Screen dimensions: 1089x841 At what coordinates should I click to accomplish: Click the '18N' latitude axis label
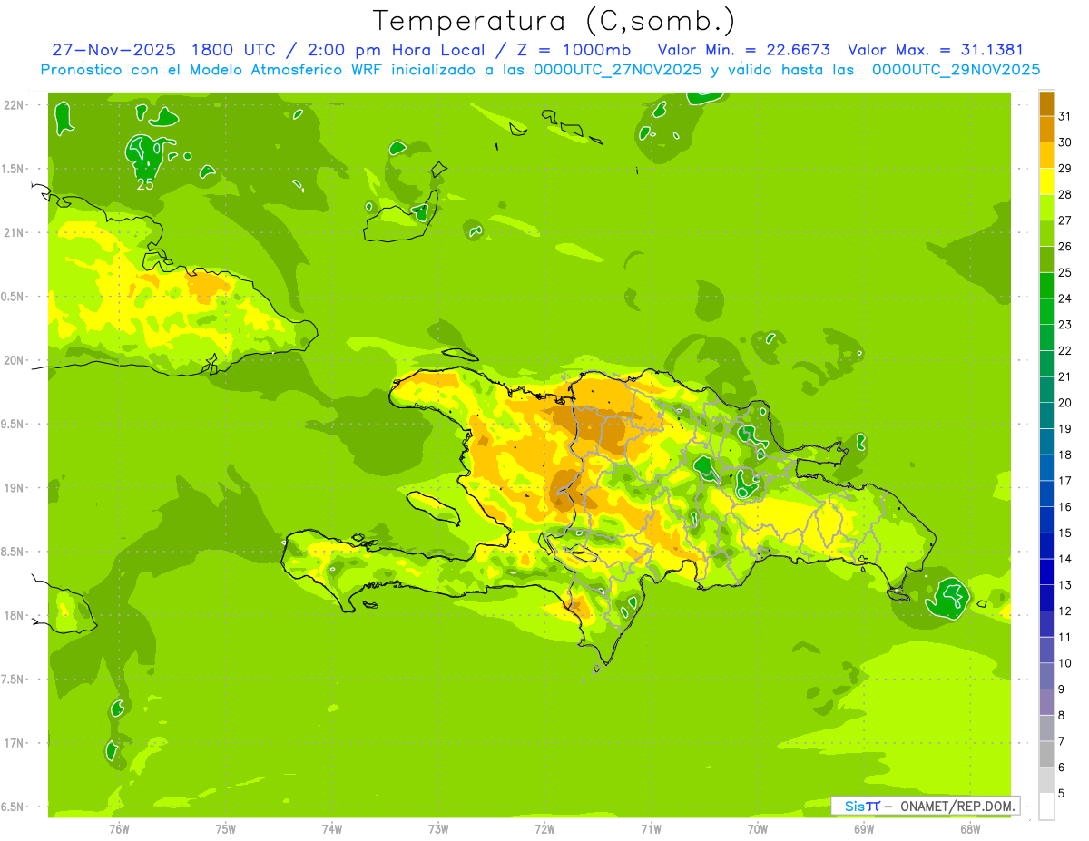pyautogui.click(x=14, y=616)
